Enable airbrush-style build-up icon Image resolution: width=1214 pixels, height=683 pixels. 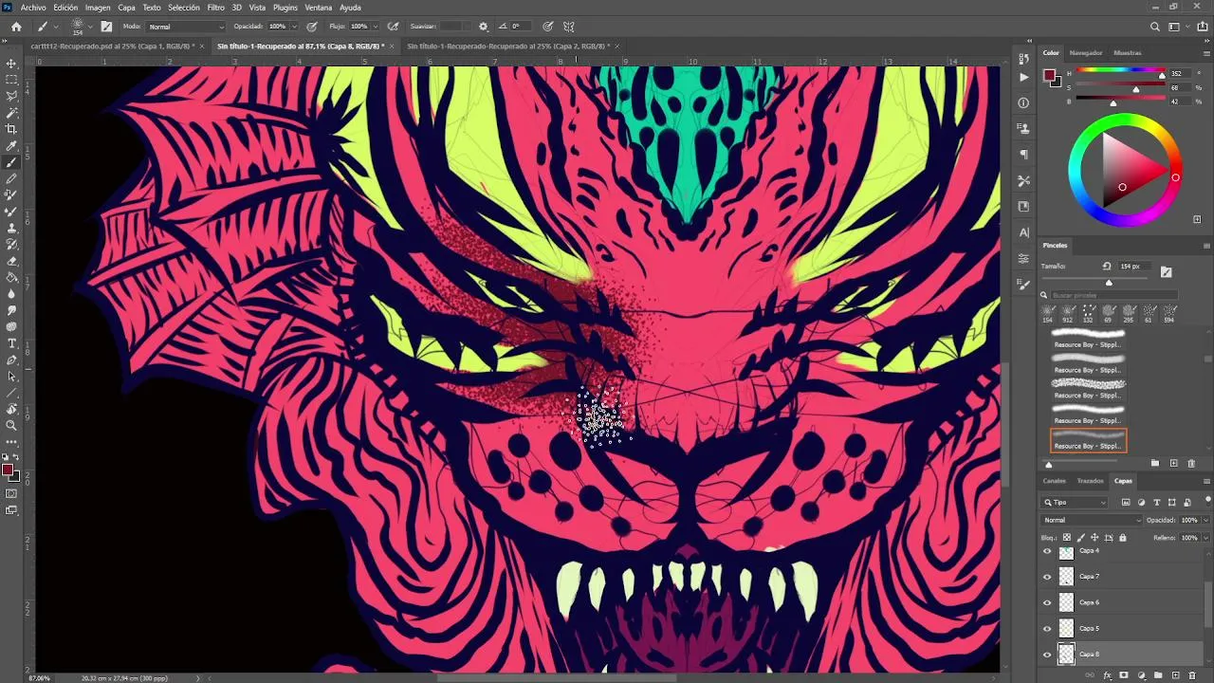[x=394, y=27]
